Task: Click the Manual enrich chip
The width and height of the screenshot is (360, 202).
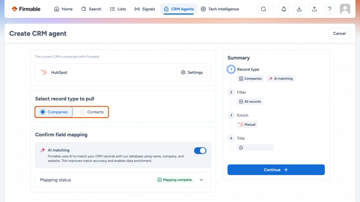Action: click(247, 125)
